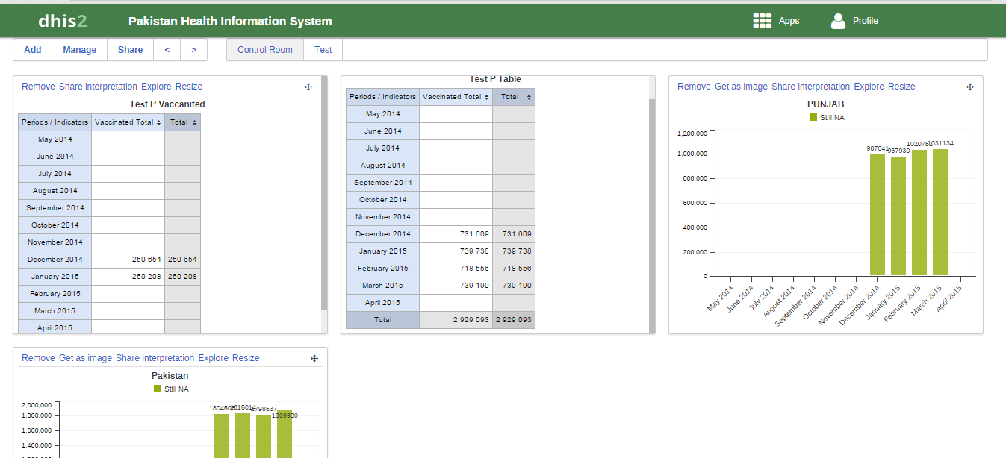
Task: Click the Add dashboard button
Action: coord(33,50)
